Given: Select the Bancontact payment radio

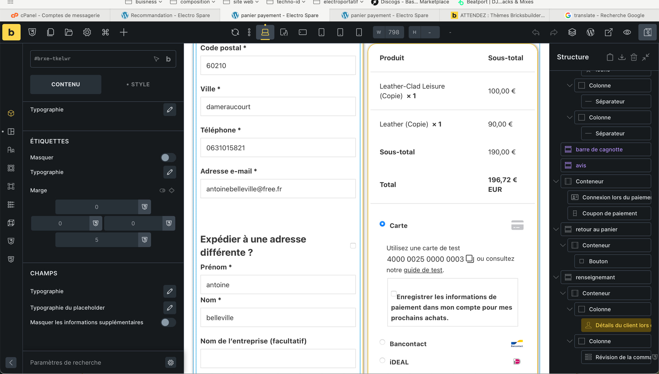Looking at the screenshot, I should pos(382,342).
